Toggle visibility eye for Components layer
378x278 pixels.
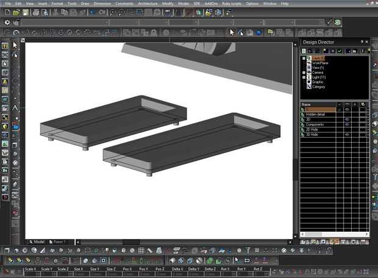point(347,124)
